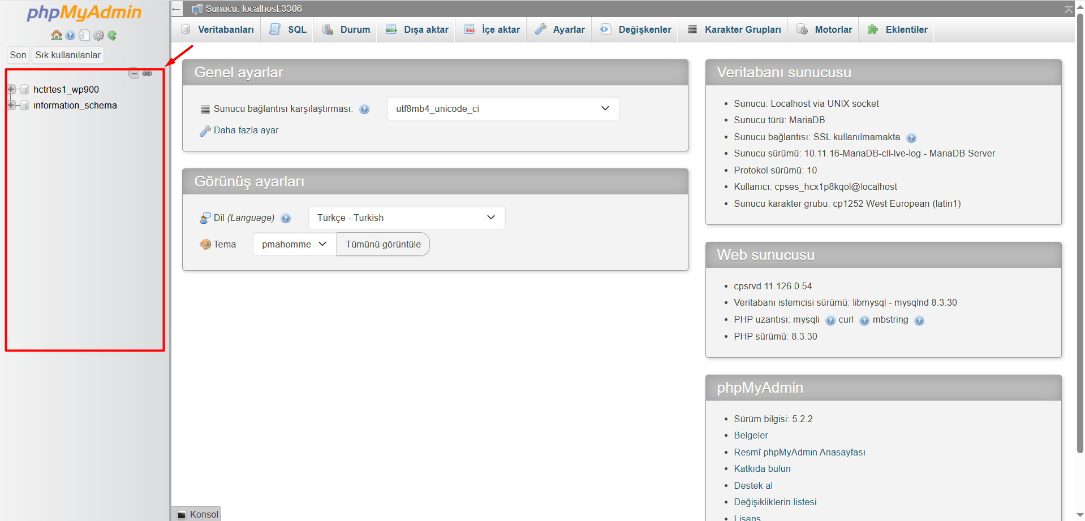Click the link icon above database tree

pyautogui.click(x=147, y=73)
